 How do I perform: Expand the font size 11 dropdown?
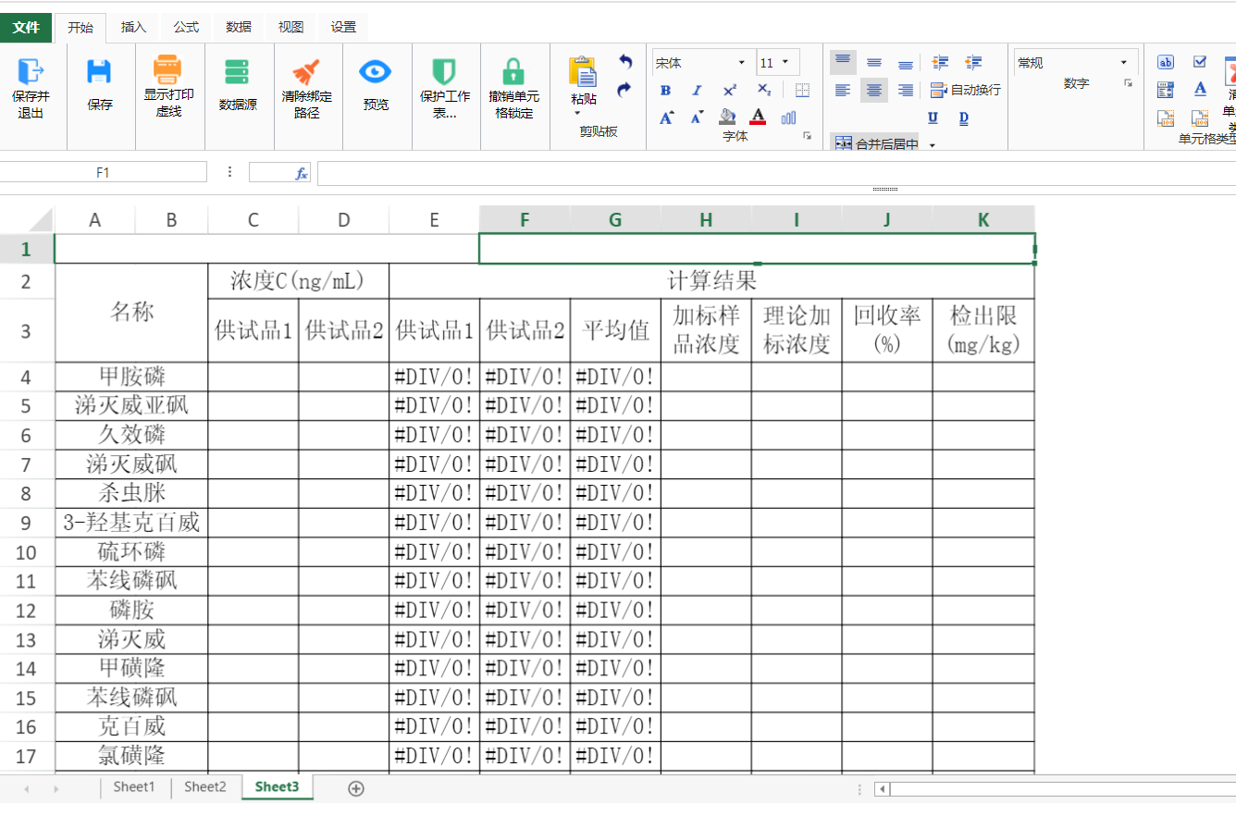click(785, 63)
